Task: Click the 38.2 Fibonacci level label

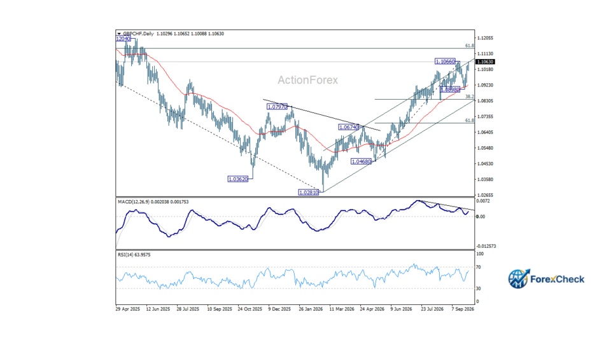Action: [470, 97]
